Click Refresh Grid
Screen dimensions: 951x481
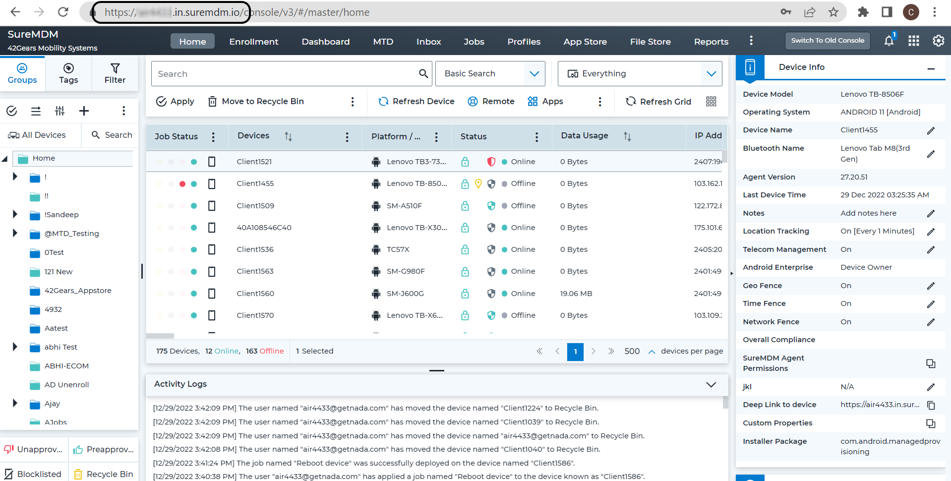click(x=658, y=101)
